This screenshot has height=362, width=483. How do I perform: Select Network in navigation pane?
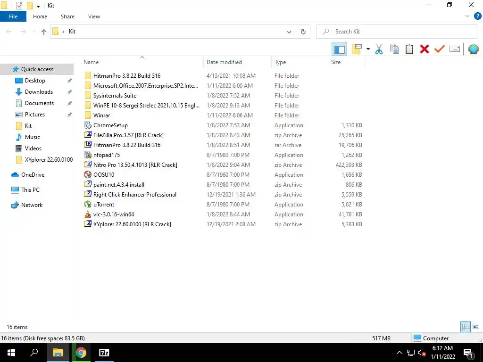(32, 205)
